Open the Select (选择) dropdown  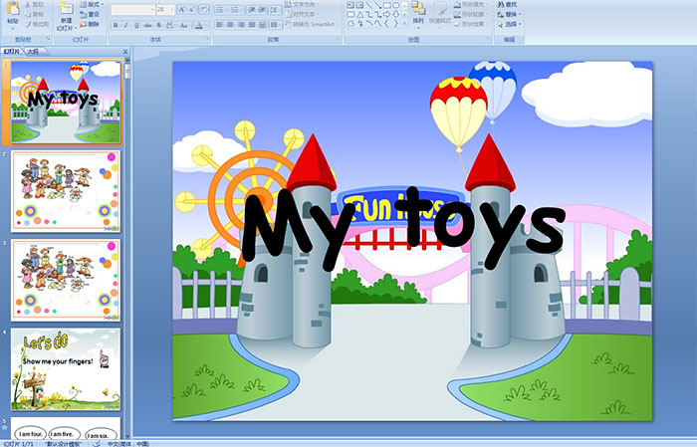509,24
